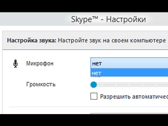Image resolution: width=168 pixels, height=126 pixels.
Task: Click the Громкость label
Action: pyautogui.click(x=41, y=84)
